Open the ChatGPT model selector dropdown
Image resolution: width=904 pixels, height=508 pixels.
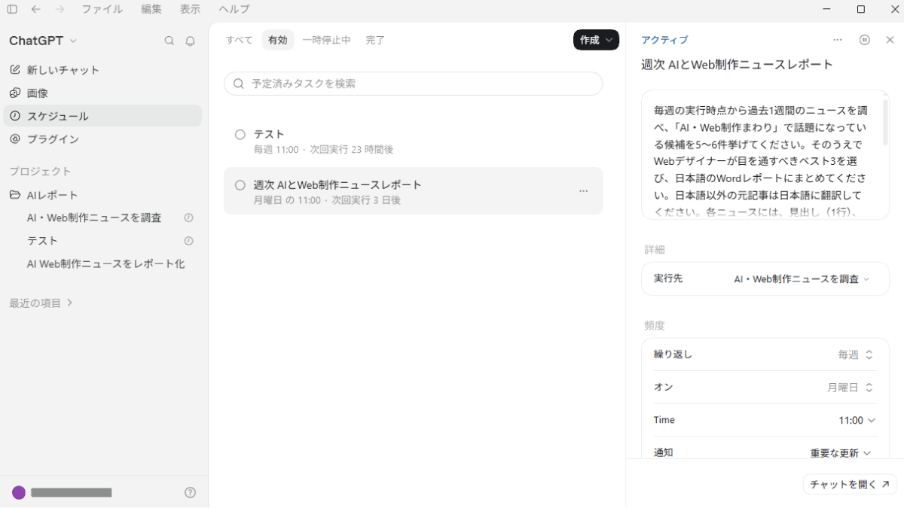click(x=43, y=41)
